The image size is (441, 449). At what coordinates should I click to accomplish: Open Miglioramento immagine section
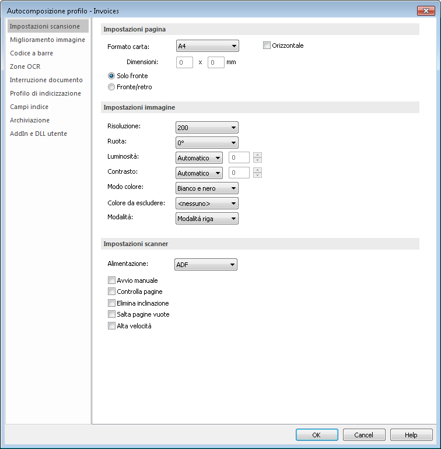47,40
